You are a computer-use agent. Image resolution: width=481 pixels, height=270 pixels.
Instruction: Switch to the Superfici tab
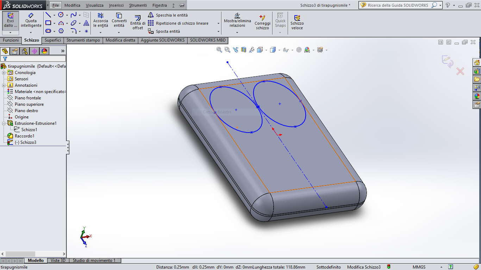coord(53,40)
